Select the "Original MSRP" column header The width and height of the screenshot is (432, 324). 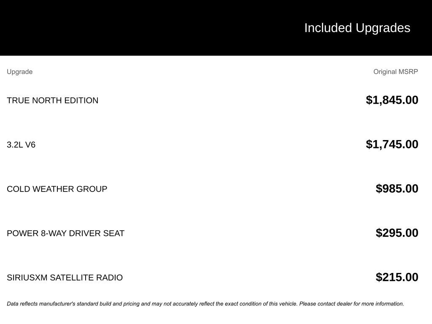[x=395, y=72]
